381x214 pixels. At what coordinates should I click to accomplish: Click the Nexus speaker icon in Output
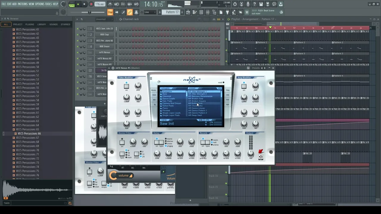261,157
